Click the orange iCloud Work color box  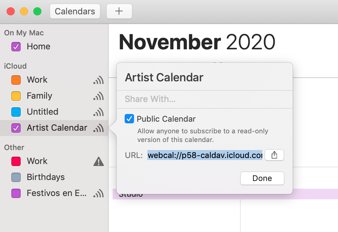(16, 80)
